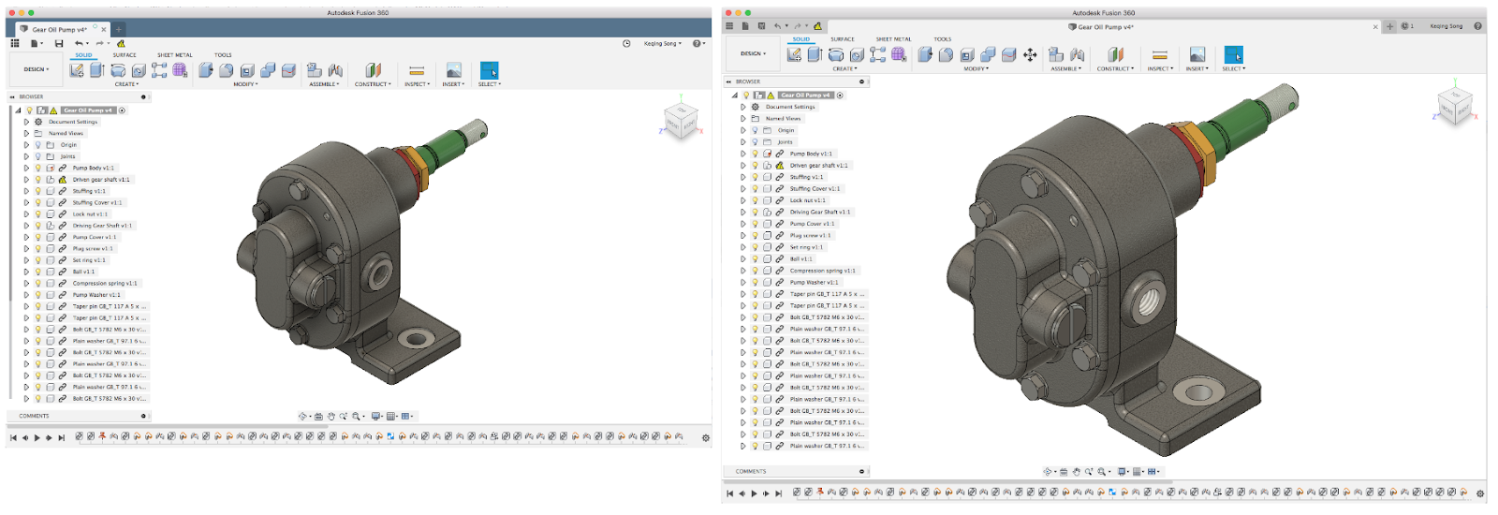Click the Measure icon in left window
This screenshot has height=515, width=1498.
(417, 70)
